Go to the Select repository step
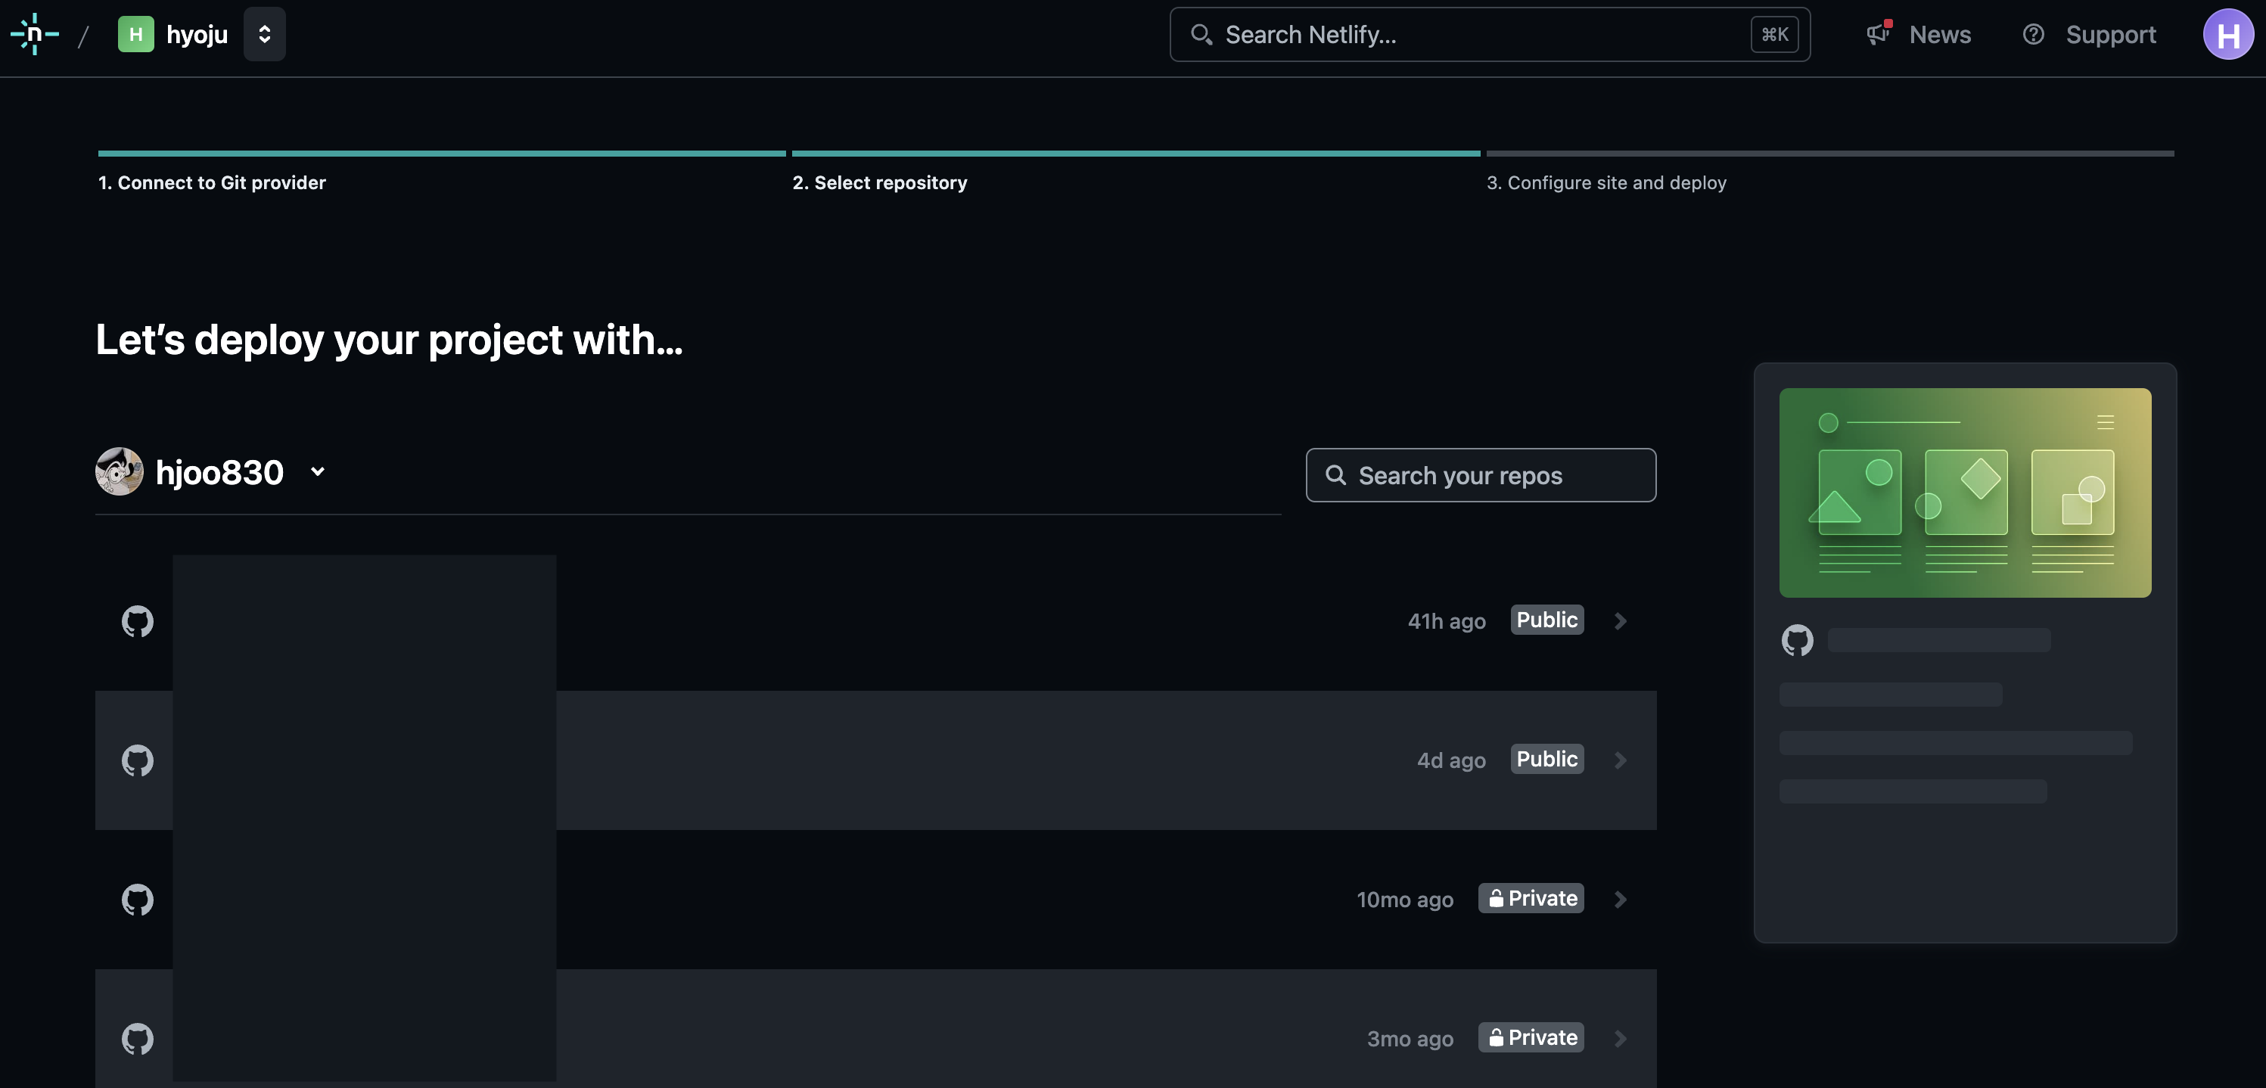This screenshot has width=2266, height=1088. point(878,183)
